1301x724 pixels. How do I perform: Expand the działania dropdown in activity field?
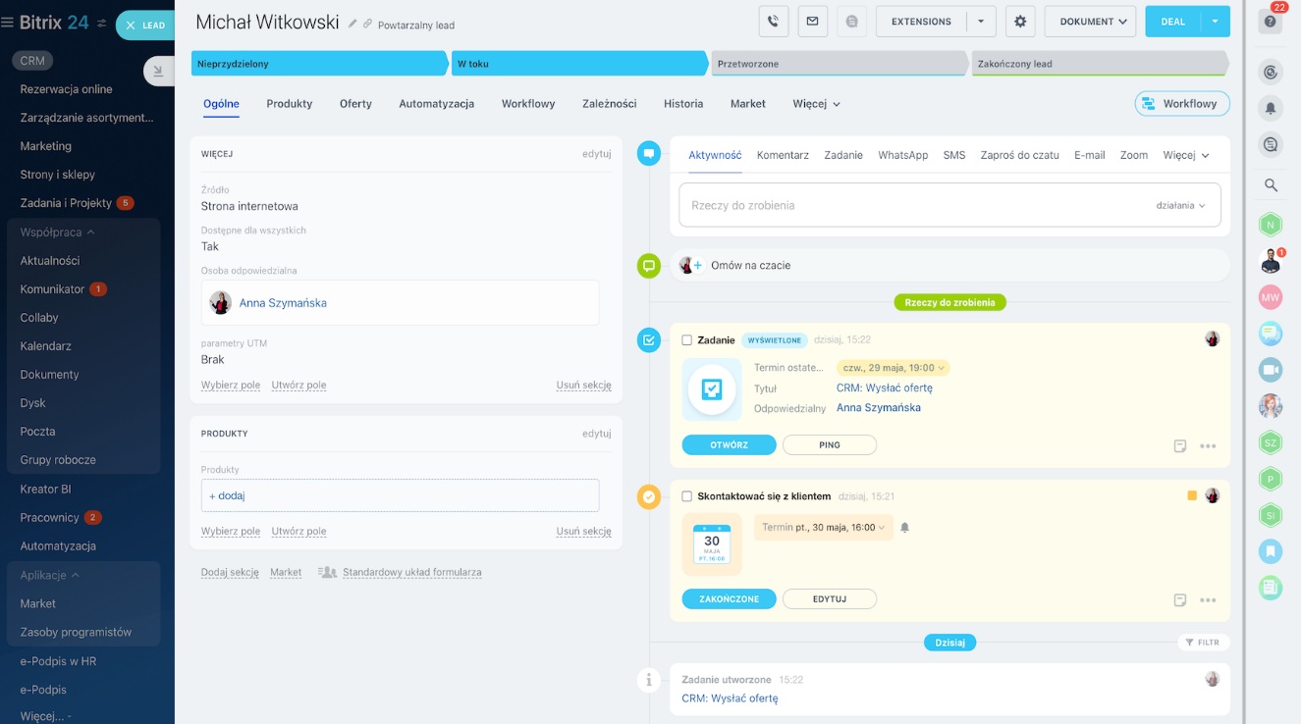tap(1180, 206)
